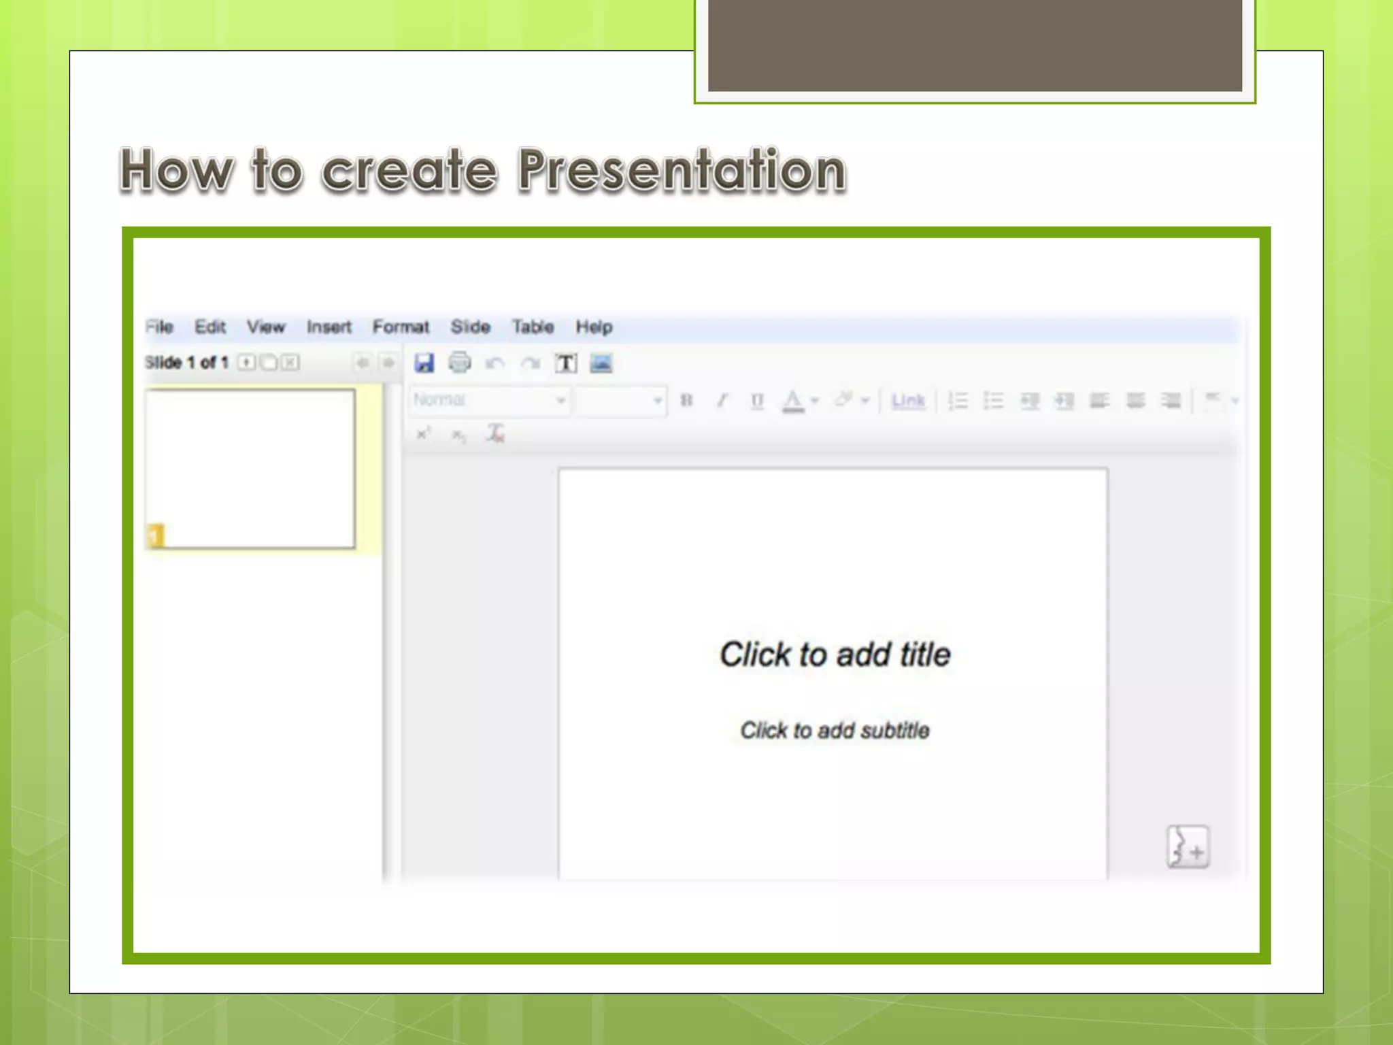Click the Save floppy disk icon
1393x1045 pixels.
424,363
